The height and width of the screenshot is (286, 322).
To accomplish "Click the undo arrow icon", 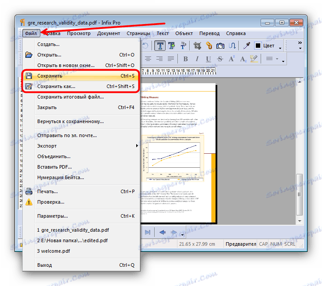I will [x=145, y=46].
